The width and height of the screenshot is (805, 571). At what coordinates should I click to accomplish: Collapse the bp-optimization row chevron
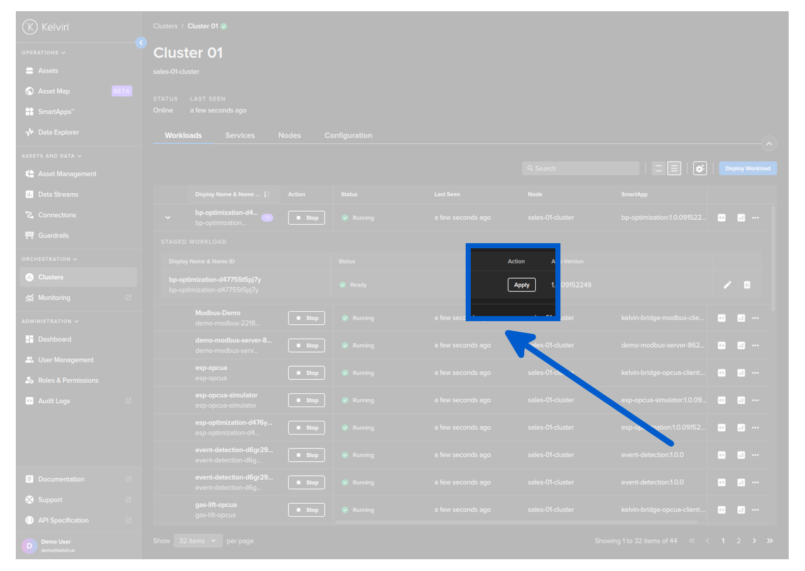coord(168,218)
